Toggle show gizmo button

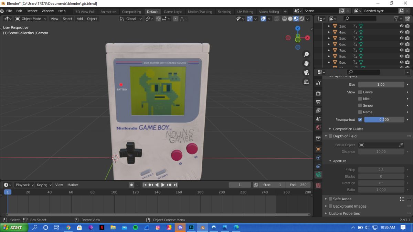pos(250,19)
